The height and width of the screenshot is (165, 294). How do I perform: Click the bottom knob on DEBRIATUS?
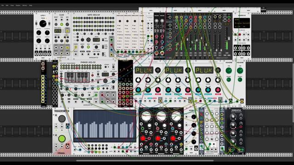(x=233, y=141)
